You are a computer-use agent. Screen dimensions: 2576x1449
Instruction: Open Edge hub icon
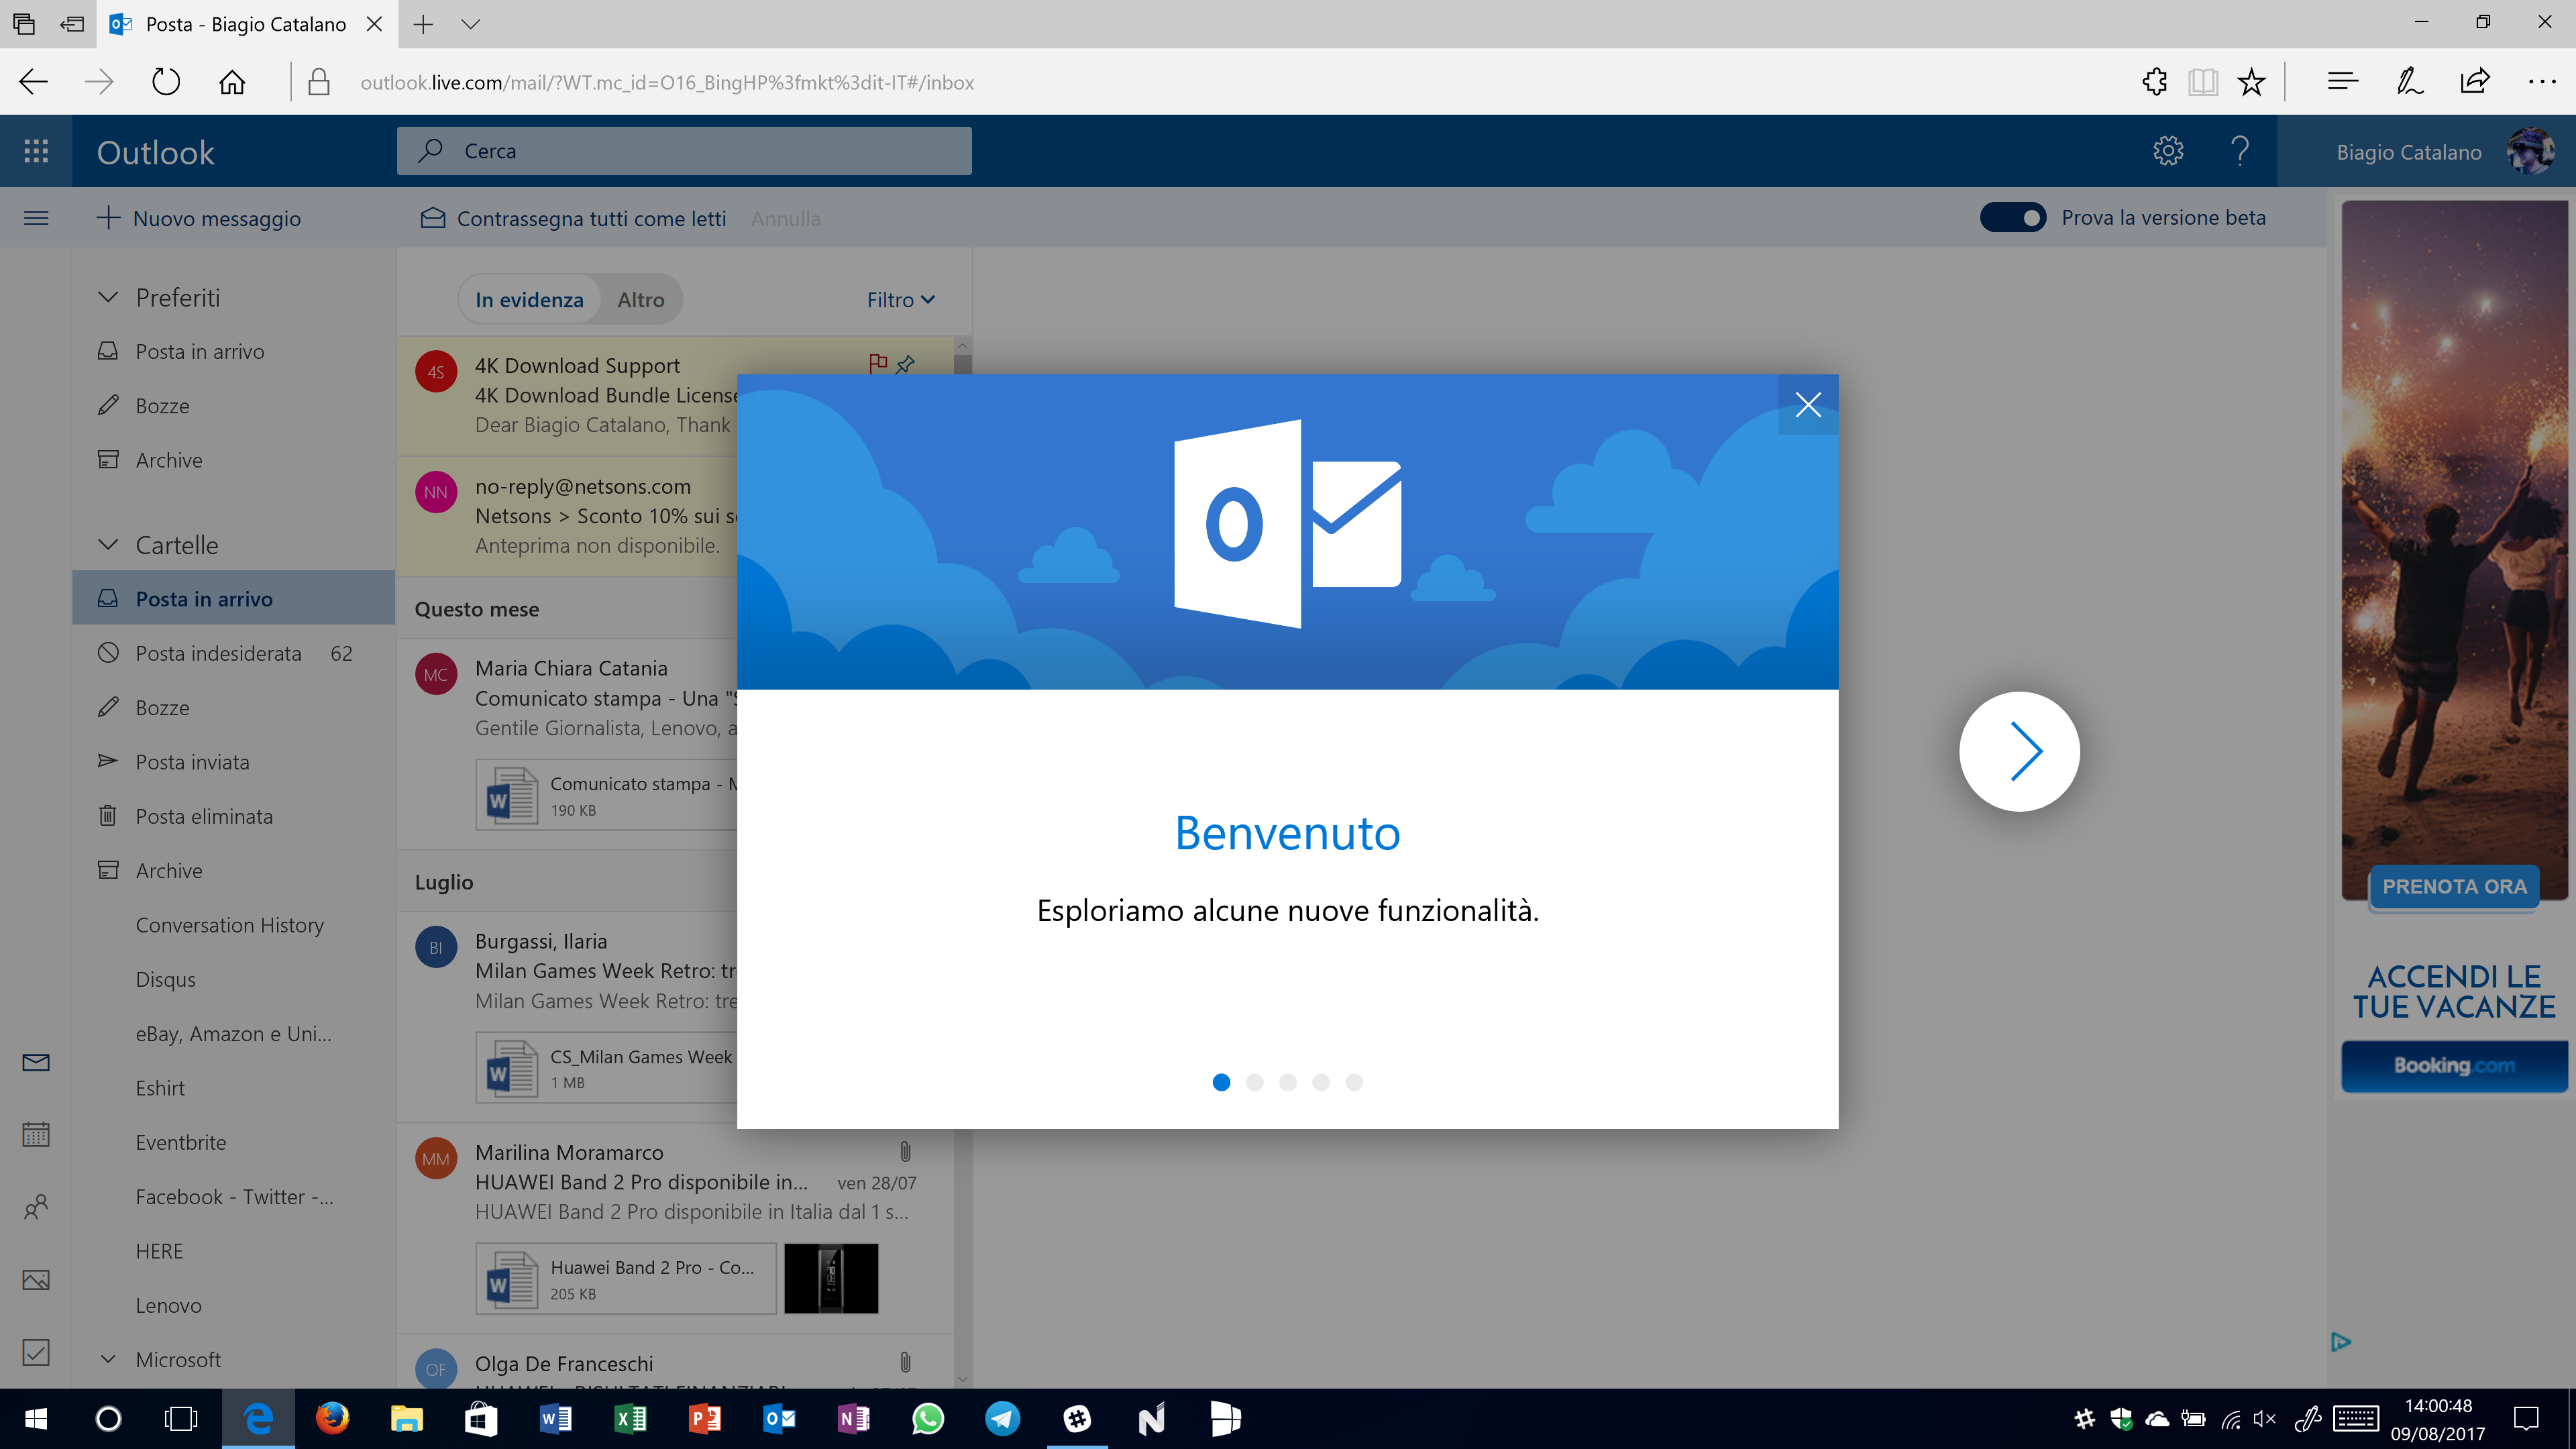point(2342,82)
